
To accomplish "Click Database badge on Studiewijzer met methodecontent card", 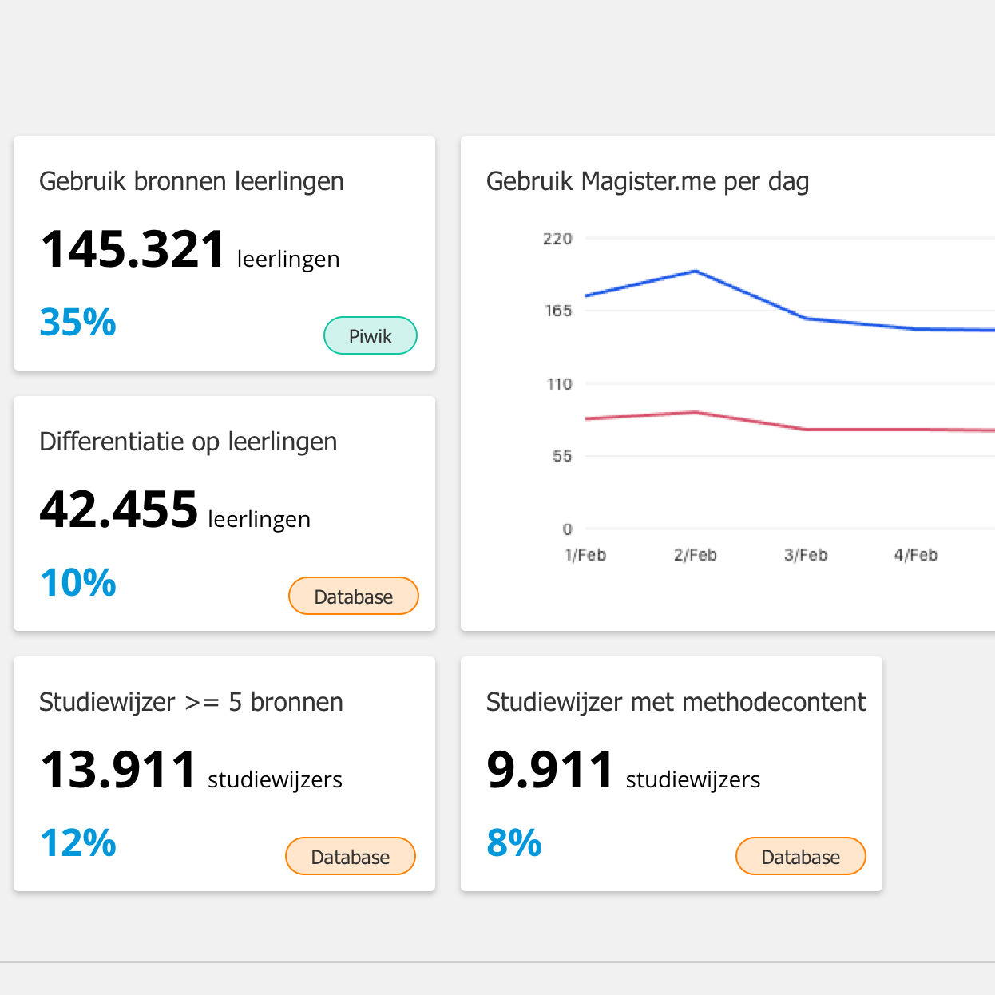I will click(x=801, y=856).
